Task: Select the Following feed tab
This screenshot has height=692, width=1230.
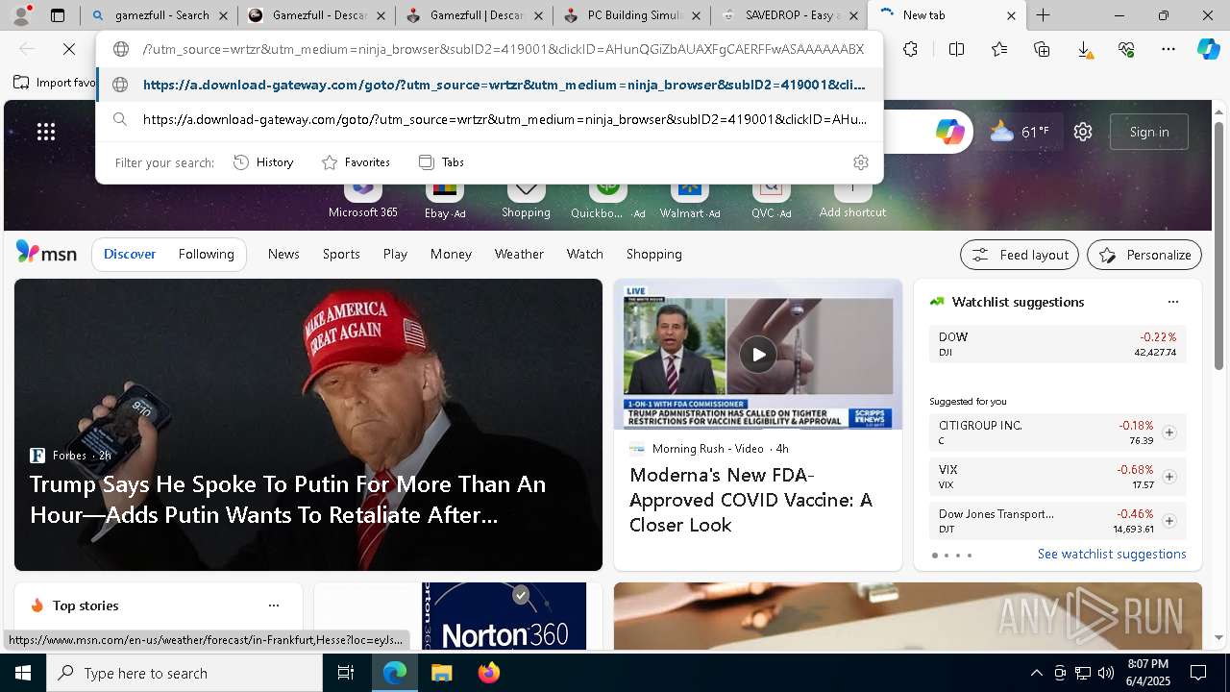Action: pos(206,254)
